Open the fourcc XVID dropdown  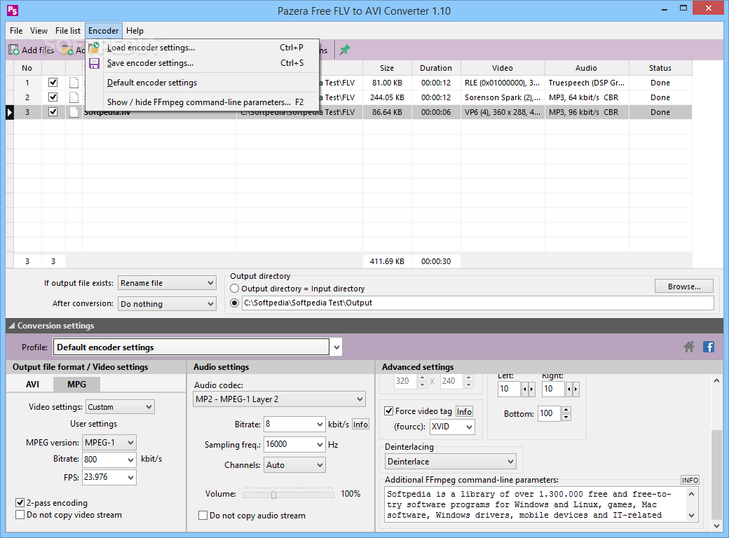coord(452,427)
